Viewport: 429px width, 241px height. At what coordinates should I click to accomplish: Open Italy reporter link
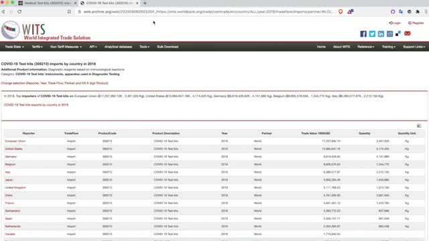(x=7, y=172)
